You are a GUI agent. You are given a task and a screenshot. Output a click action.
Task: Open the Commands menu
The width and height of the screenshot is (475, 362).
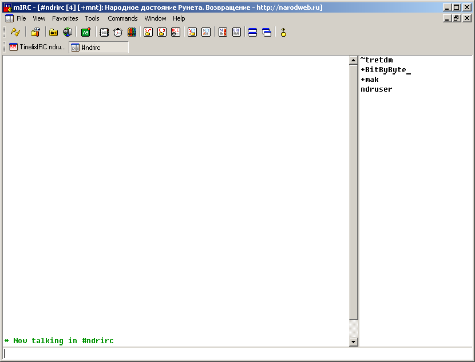pos(122,18)
